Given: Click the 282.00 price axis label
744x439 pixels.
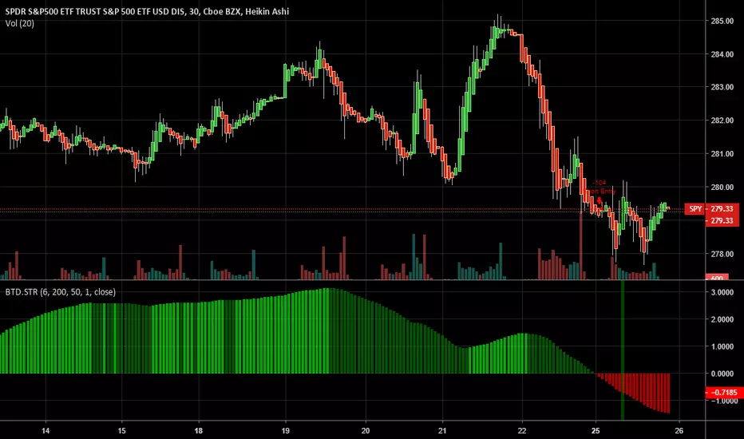Looking at the screenshot, I should pos(722,121).
